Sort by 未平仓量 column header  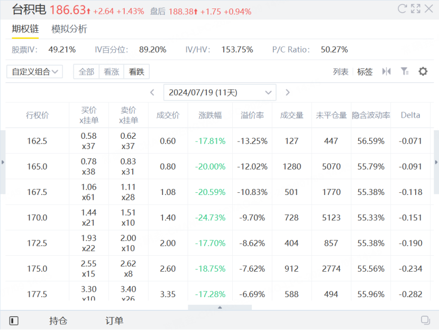(x=331, y=115)
